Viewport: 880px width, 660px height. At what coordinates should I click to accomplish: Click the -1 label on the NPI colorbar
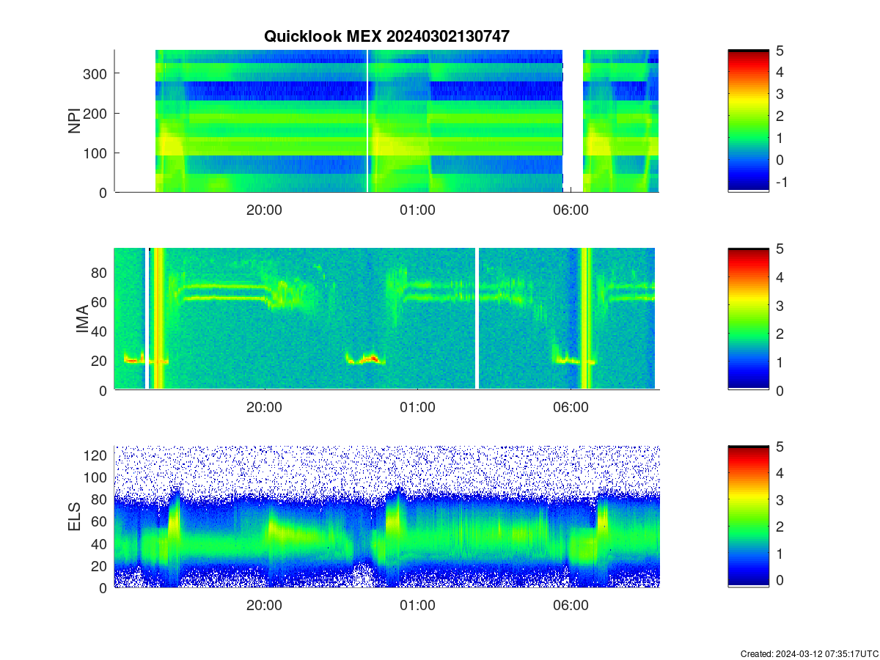pos(781,182)
